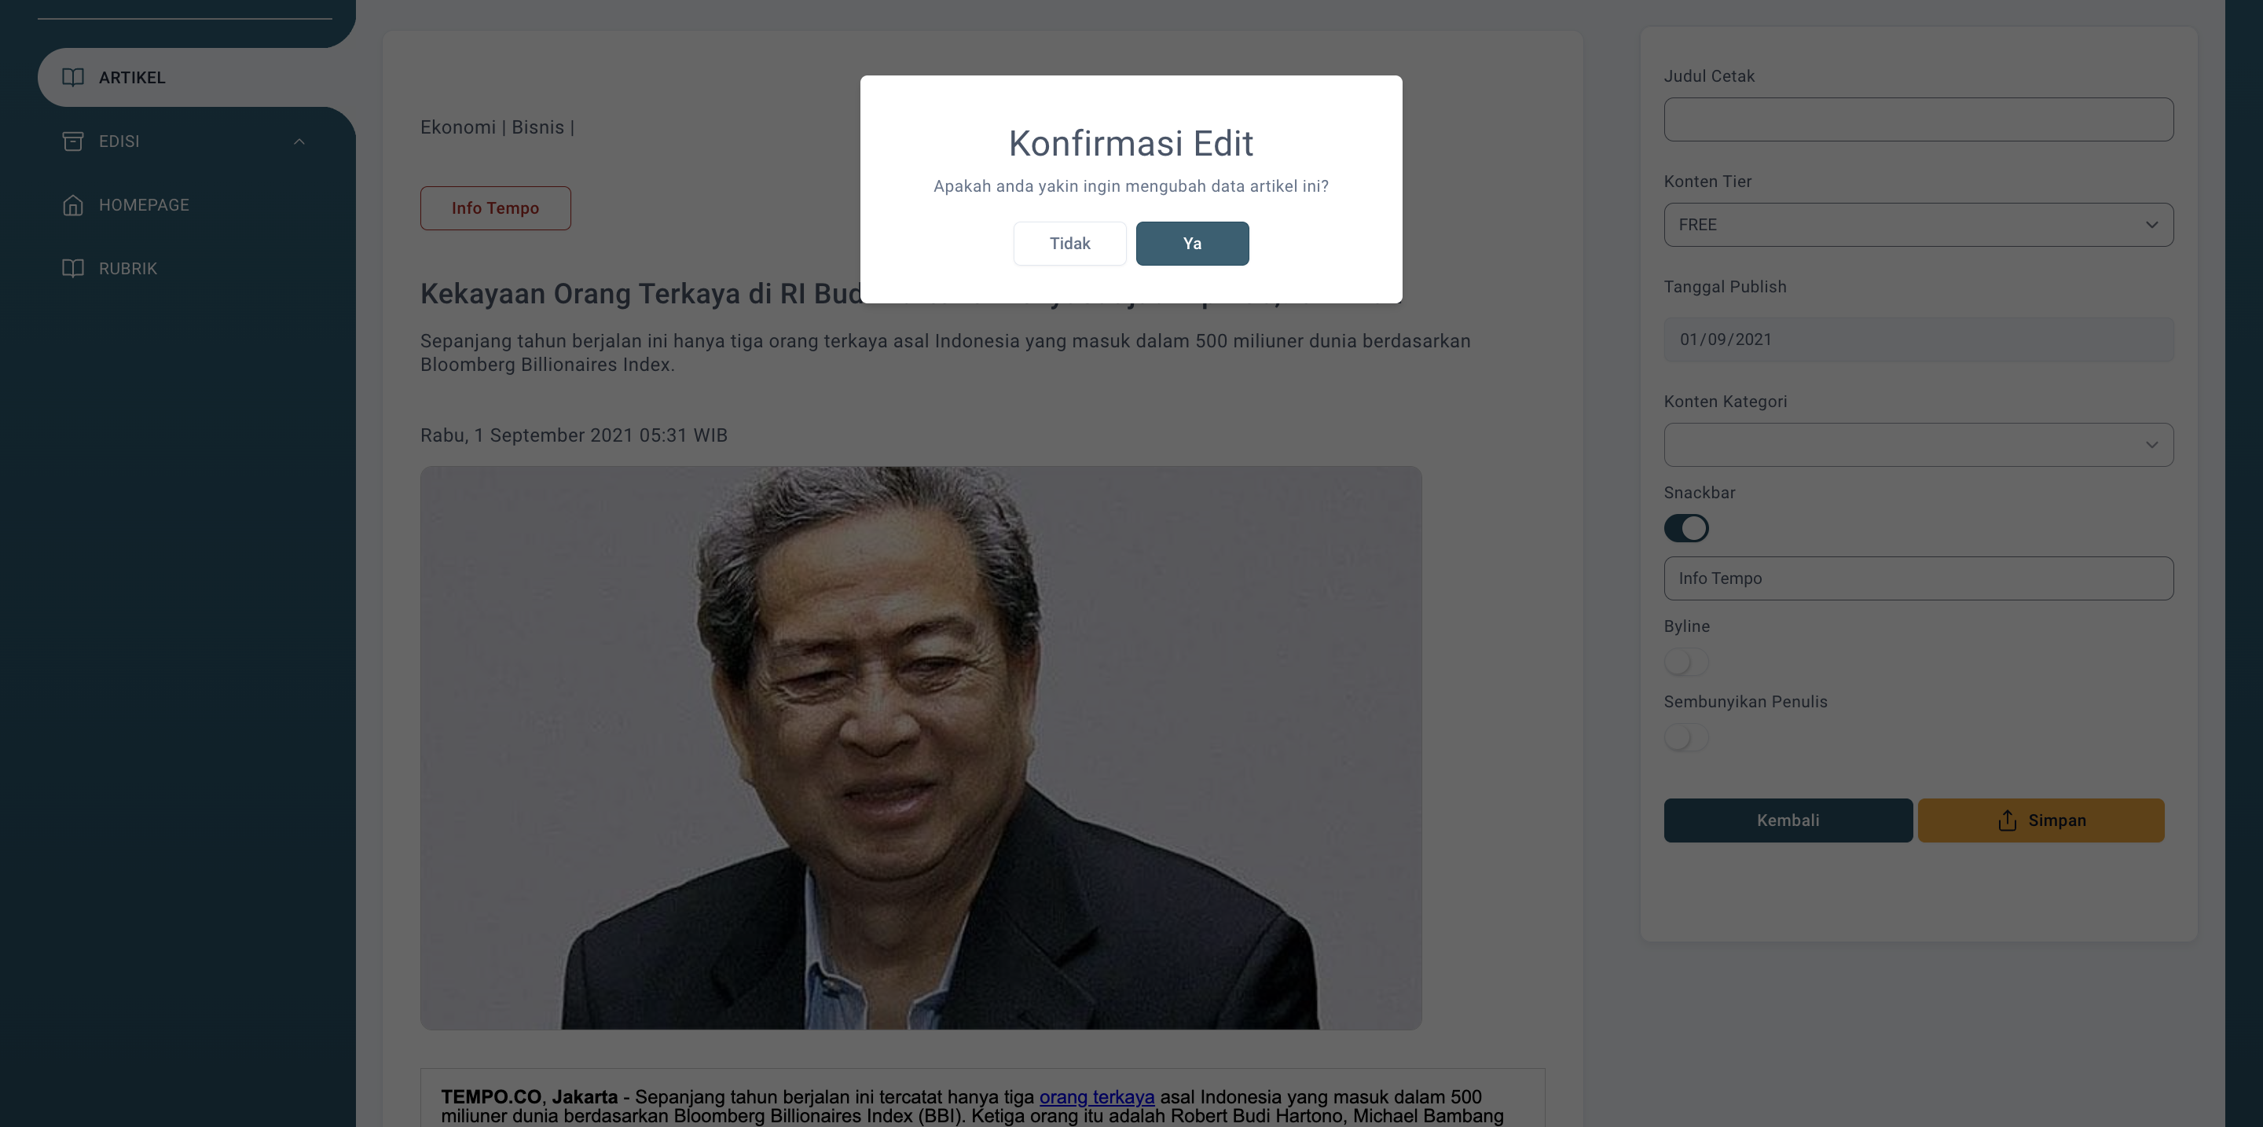Image resolution: width=2263 pixels, height=1127 pixels.
Task: Cancel edit by clicking Tidak
Action: point(1069,244)
